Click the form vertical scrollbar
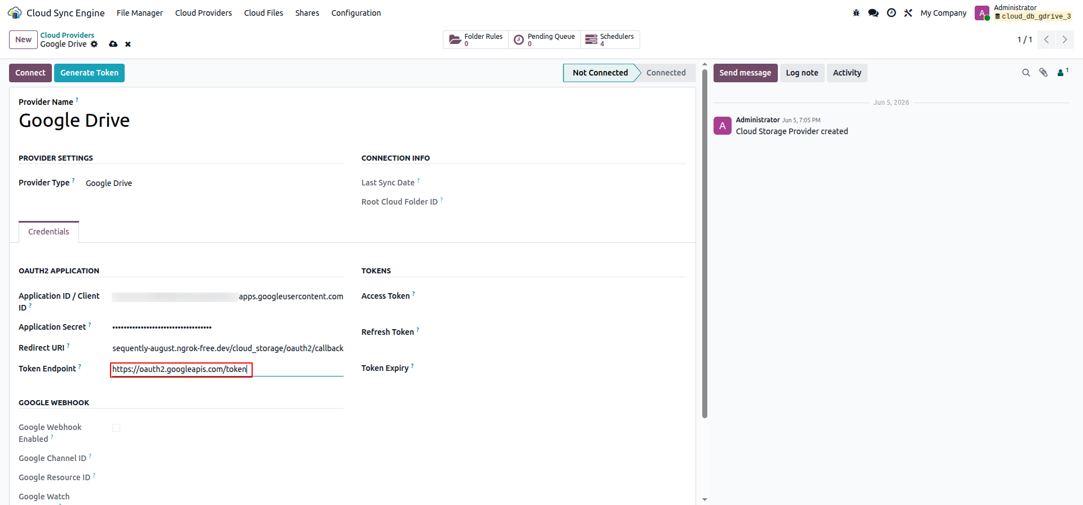This screenshot has height=505, width=1083. [705, 242]
